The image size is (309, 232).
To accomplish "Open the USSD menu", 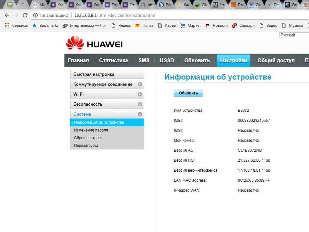I will coord(167,60).
